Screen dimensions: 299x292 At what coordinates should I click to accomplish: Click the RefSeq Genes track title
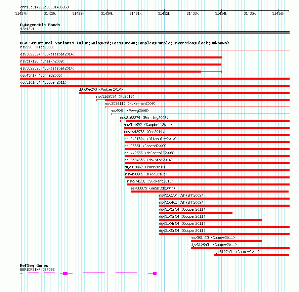[34, 265]
